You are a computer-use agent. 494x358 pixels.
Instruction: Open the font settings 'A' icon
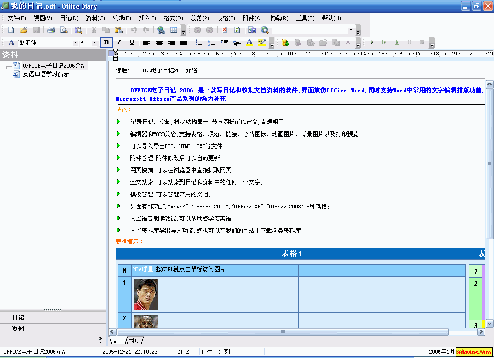(11, 42)
